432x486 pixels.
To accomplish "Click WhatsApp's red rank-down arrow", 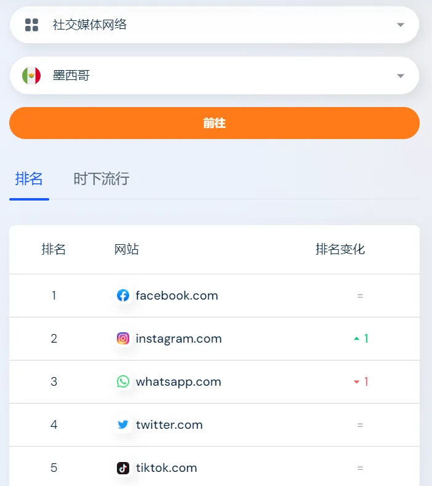I will tap(357, 382).
